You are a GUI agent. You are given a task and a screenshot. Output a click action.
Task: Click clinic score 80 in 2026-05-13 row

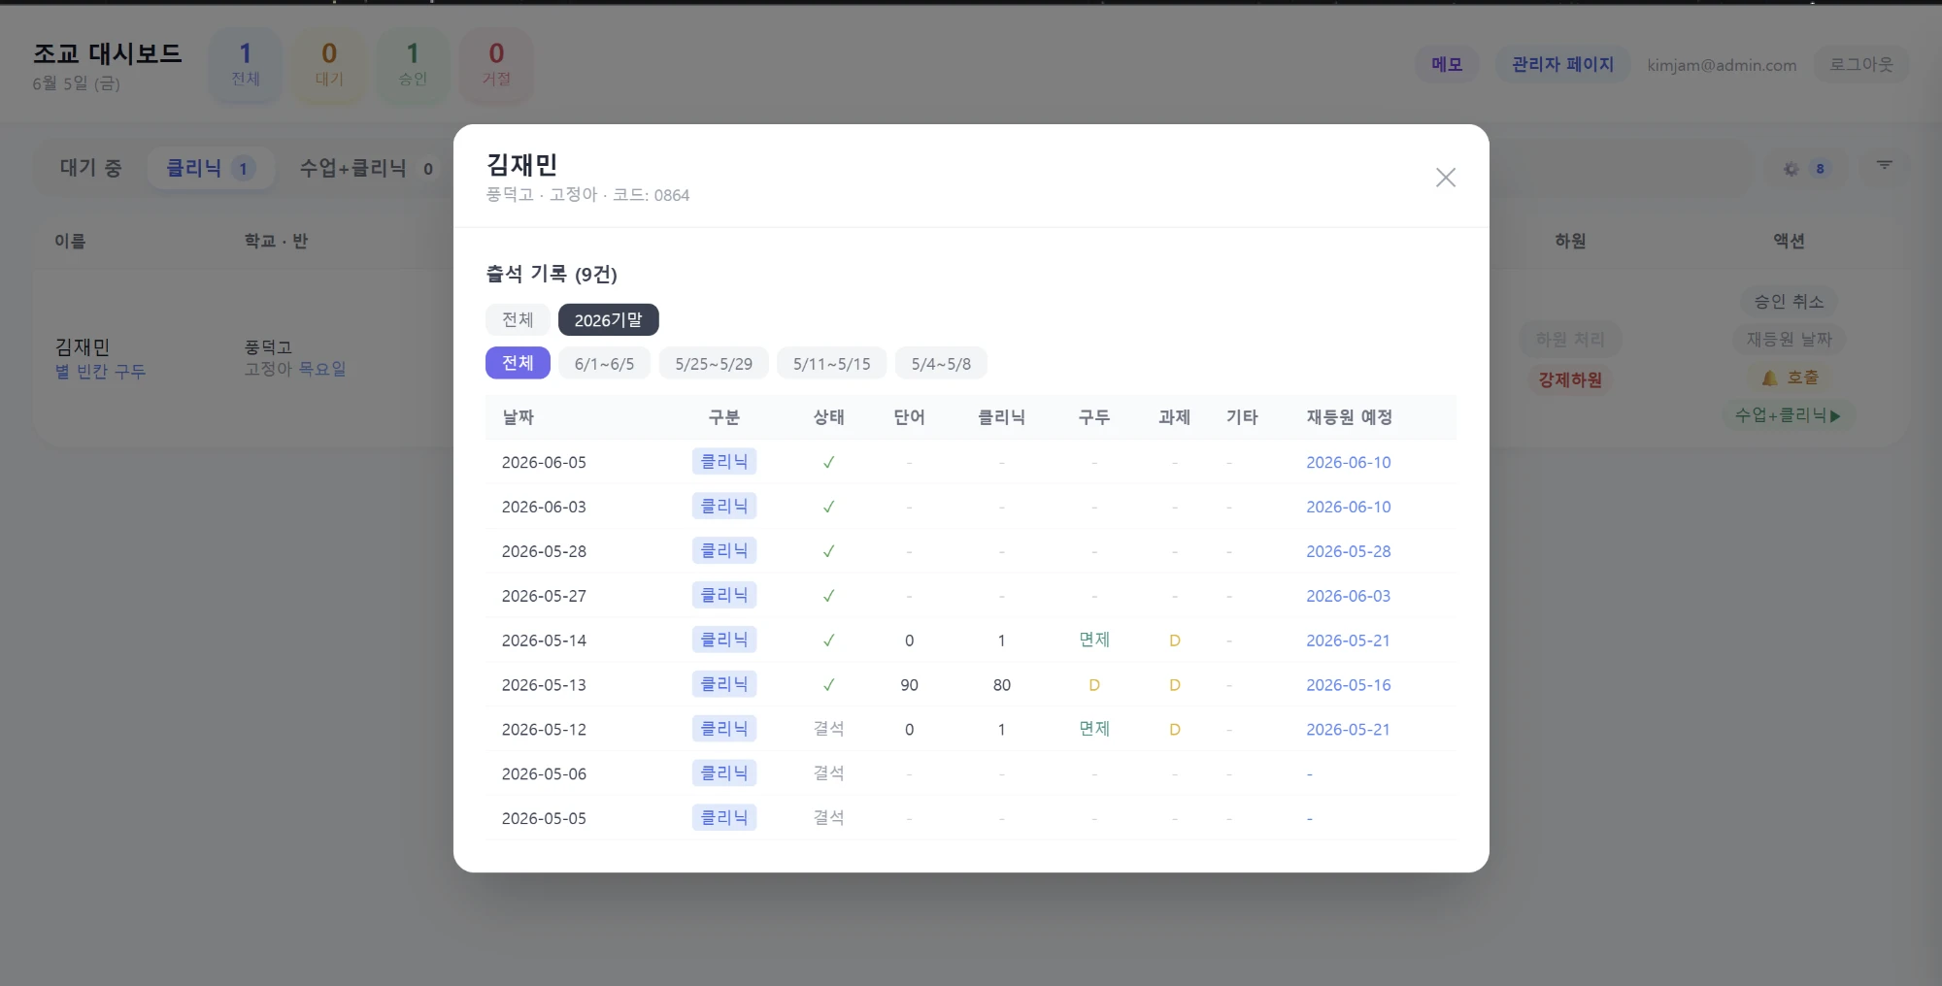1002,685
